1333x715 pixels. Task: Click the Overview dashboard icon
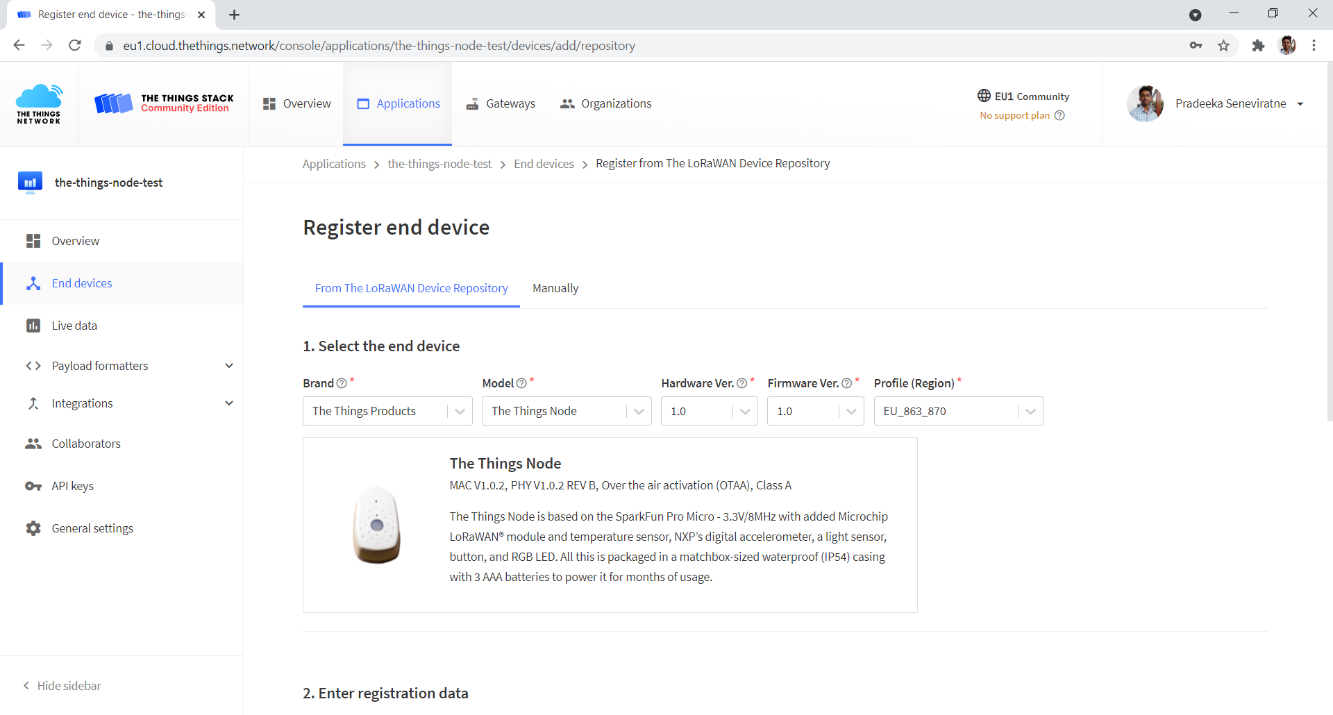coord(270,103)
